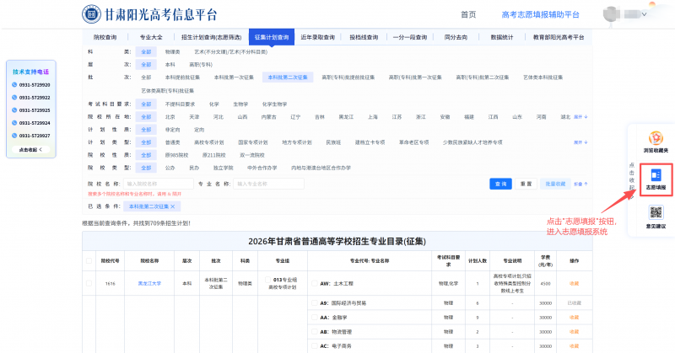Image resolution: width=675 pixels, height=353 pixels.
Task: Switch to the 专业大全 tab
Action: [x=151, y=37]
